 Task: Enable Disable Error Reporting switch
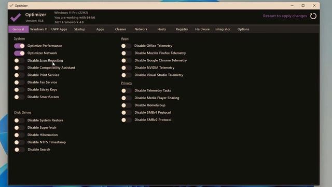click(x=19, y=61)
